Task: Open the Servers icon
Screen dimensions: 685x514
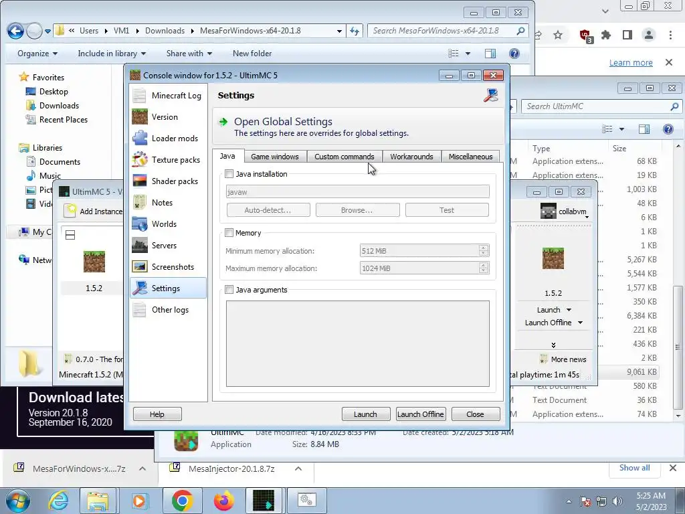Action: (139, 245)
